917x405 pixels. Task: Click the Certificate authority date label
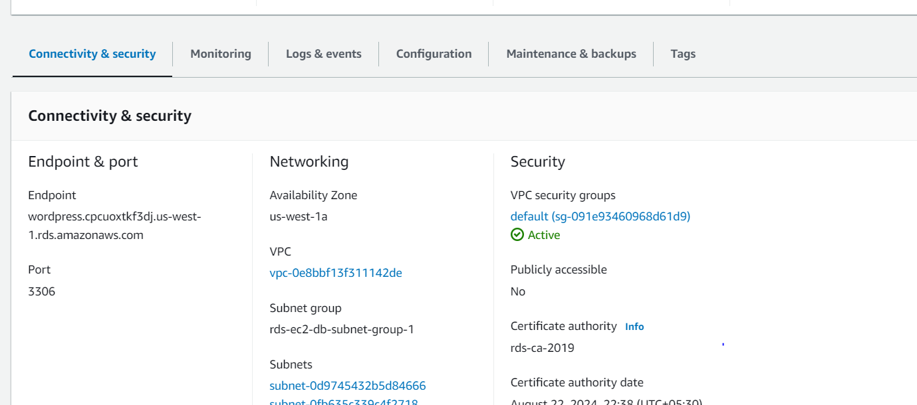[x=577, y=382]
